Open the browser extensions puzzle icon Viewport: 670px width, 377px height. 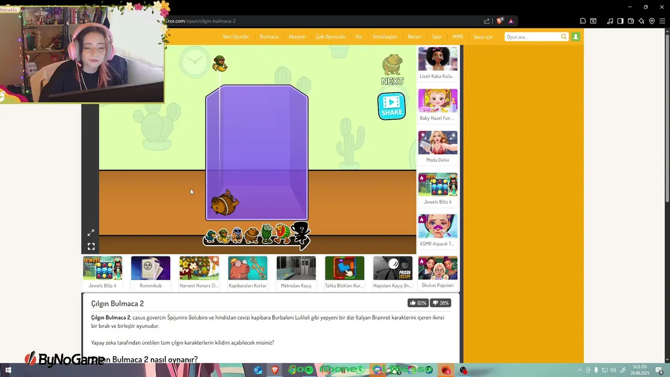(x=583, y=21)
